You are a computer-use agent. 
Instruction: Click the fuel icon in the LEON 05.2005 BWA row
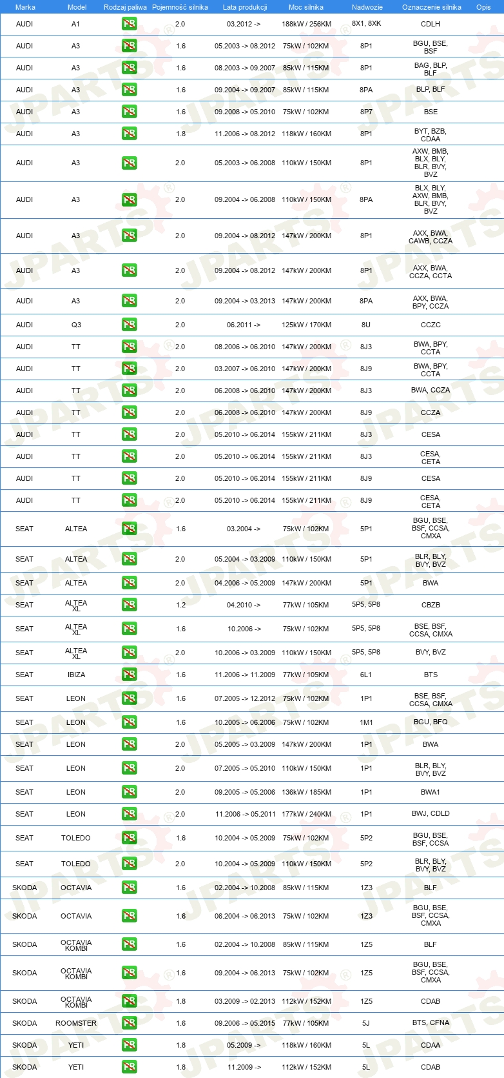[129, 744]
